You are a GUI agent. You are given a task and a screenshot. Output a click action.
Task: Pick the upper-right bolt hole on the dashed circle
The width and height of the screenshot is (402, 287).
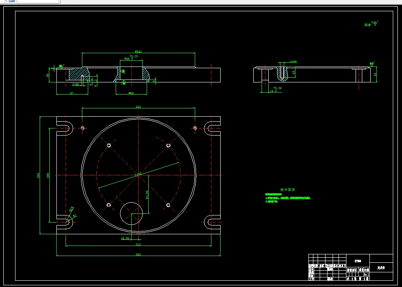(x=168, y=146)
